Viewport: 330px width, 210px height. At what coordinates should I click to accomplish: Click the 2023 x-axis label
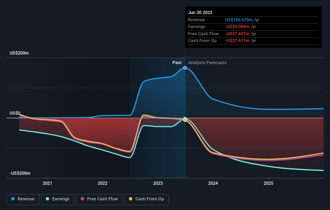coord(158,183)
